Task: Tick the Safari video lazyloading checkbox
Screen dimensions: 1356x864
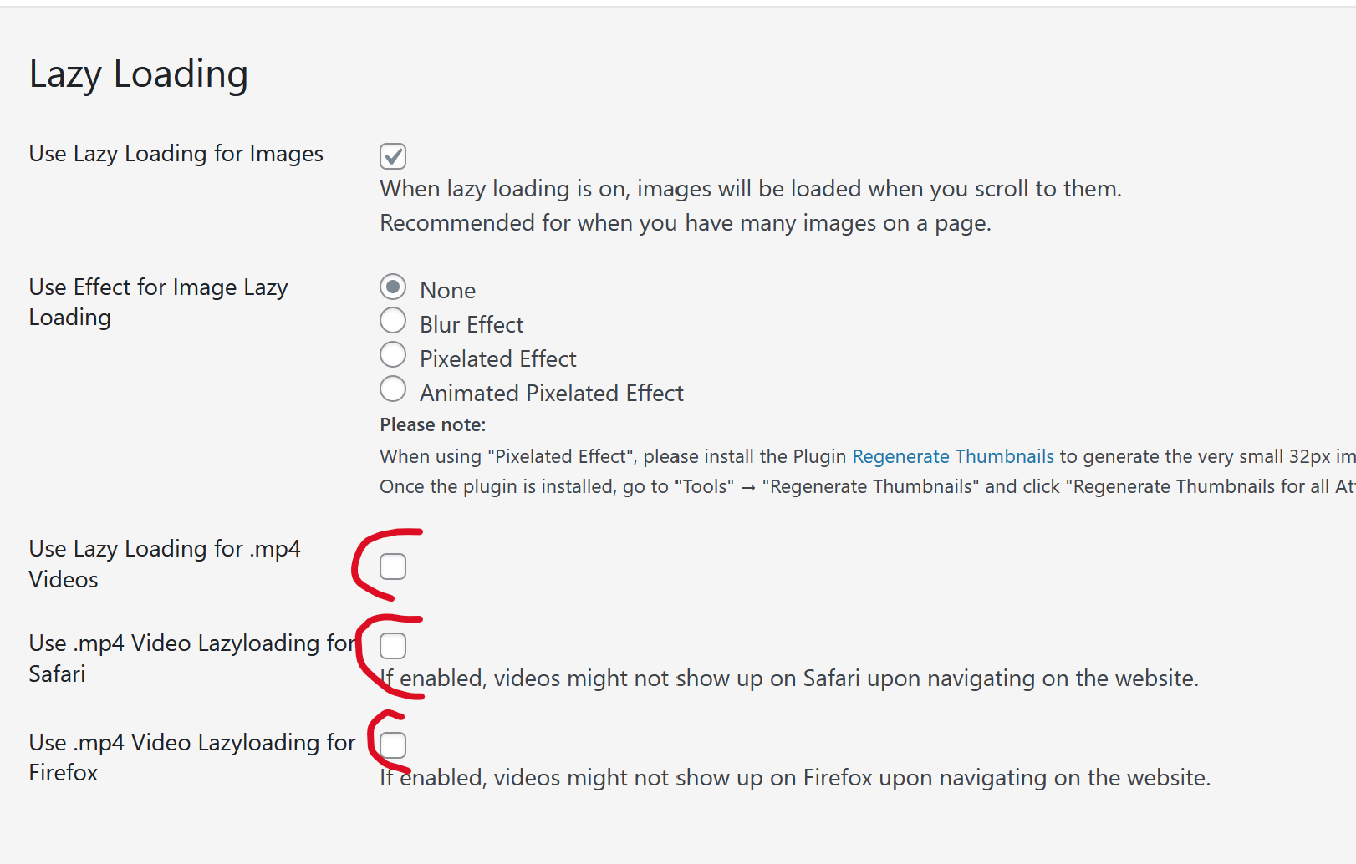Action: (393, 646)
